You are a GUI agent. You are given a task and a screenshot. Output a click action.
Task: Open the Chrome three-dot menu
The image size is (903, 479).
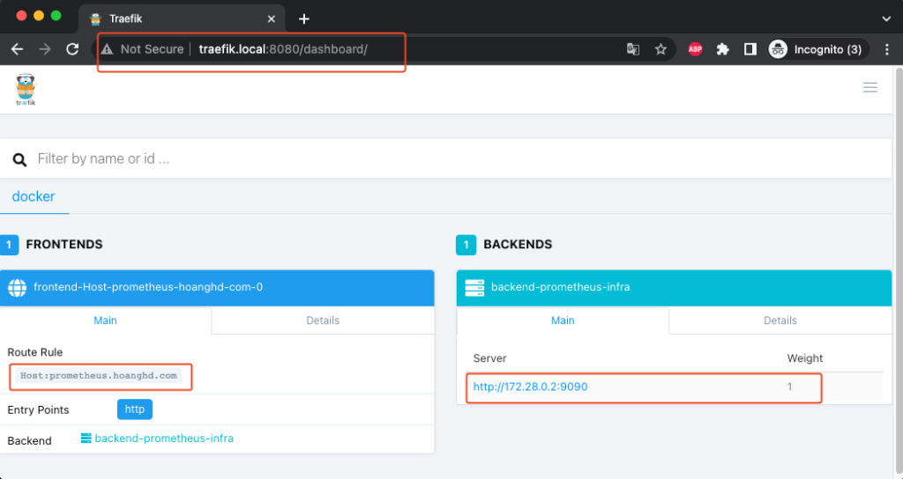[887, 49]
